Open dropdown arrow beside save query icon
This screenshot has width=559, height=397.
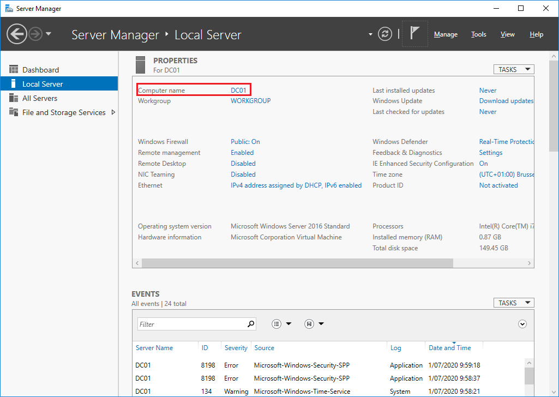point(321,323)
